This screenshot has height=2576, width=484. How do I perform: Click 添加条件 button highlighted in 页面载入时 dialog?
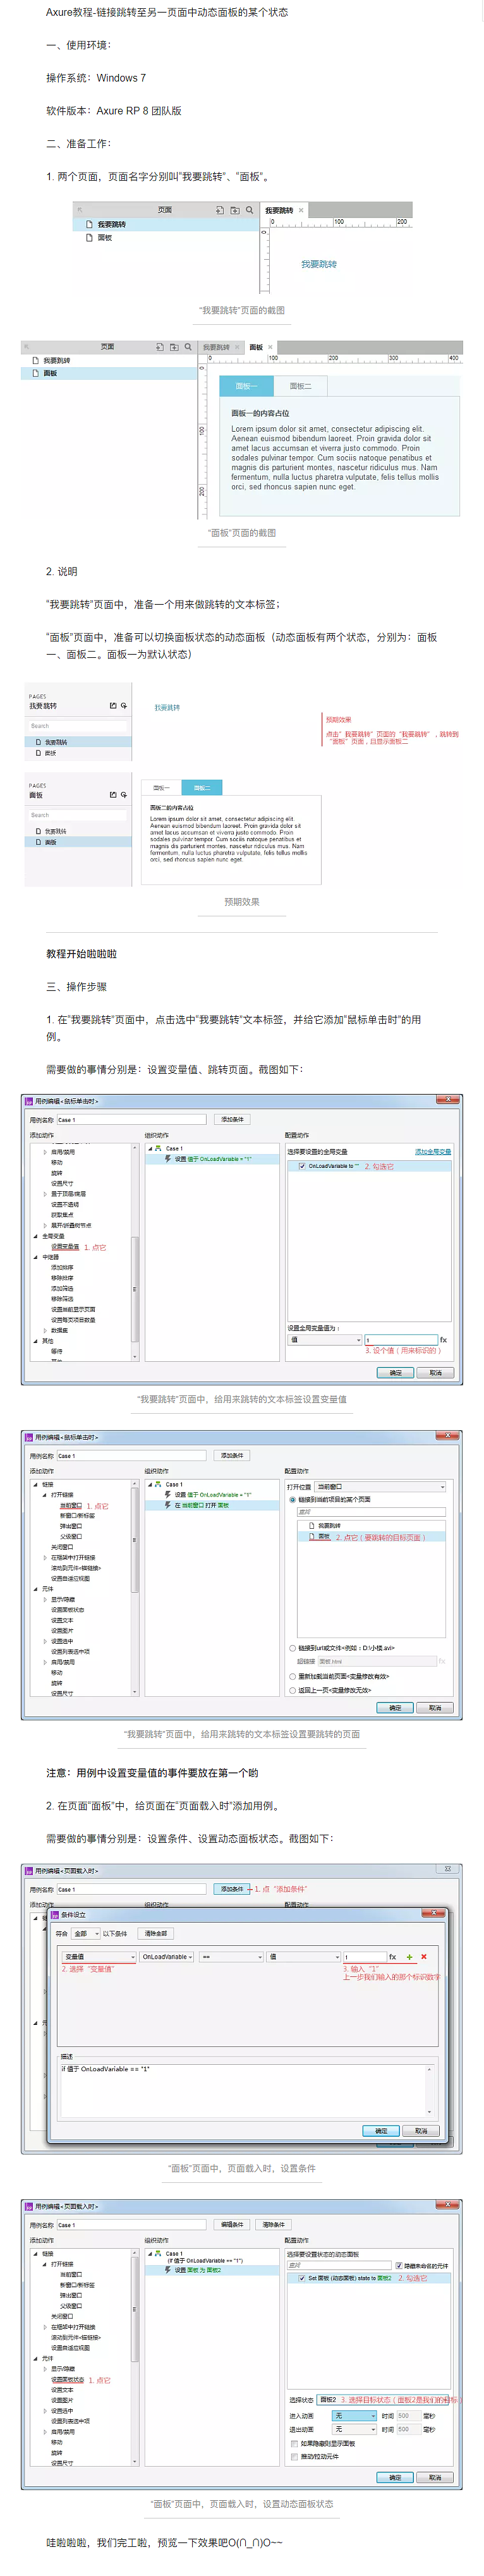click(232, 1889)
